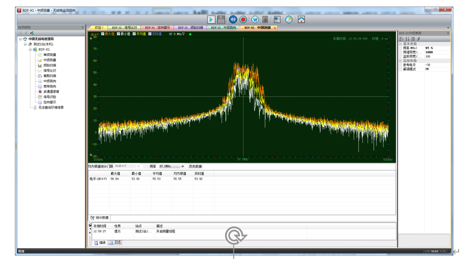Switch to the 日志 tab at bottom
463x259 pixels.
coord(115,242)
